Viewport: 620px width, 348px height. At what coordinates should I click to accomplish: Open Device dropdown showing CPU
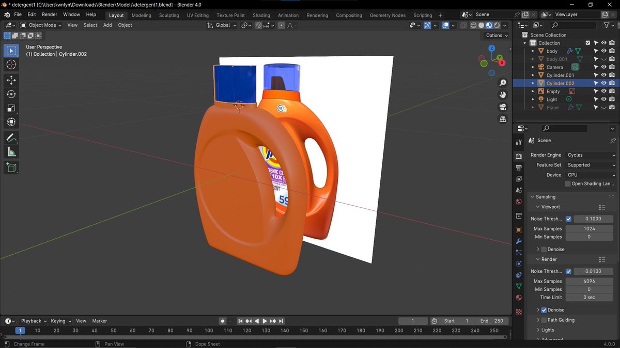coord(591,175)
